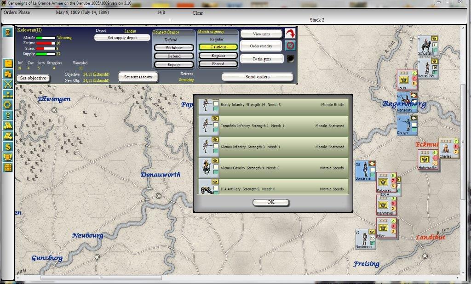This screenshot has width=471, height=284.
Task: Click the Freising town label on map
Action: pyautogui.click(x=366, y=264)
